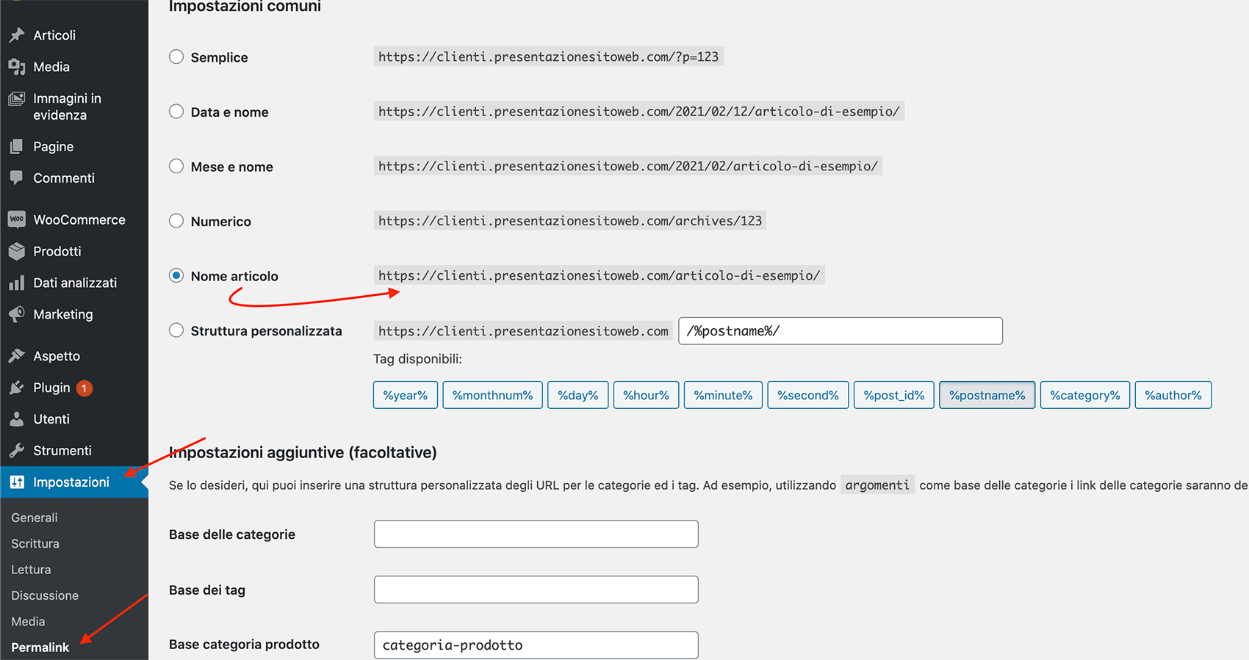Screen dimensions: 1249x660
Task: Click the Marketing megaphone icon
Action: (17, 314)
